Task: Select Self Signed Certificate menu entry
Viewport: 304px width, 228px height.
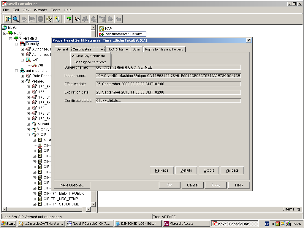Action: 90,62
